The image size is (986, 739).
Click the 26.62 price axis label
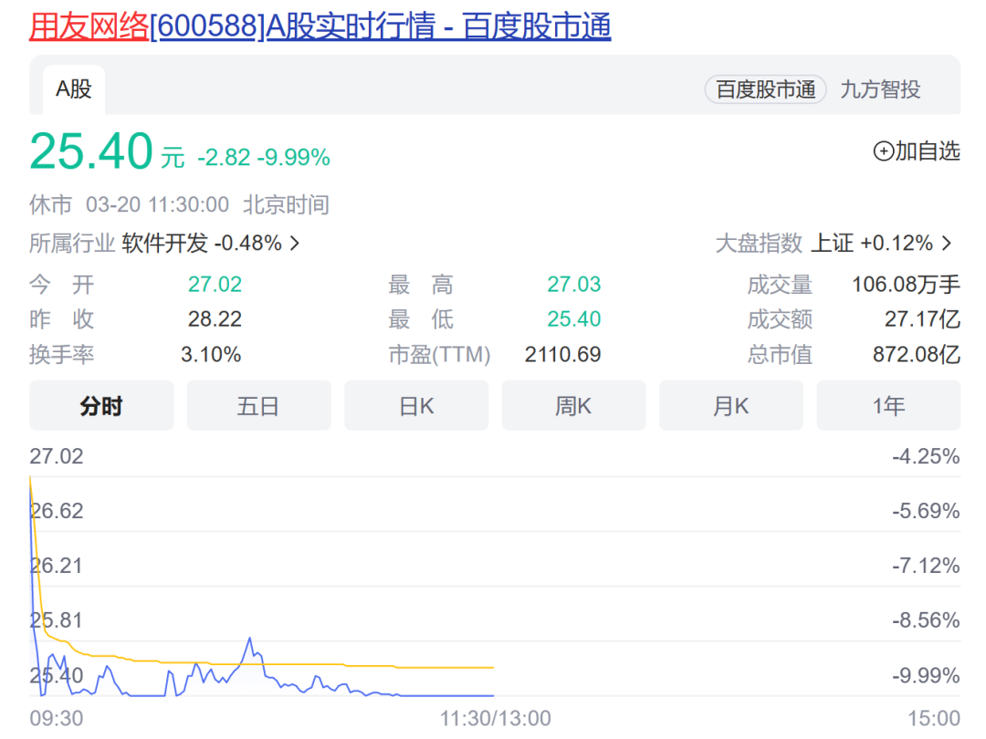tap(56, 511)
